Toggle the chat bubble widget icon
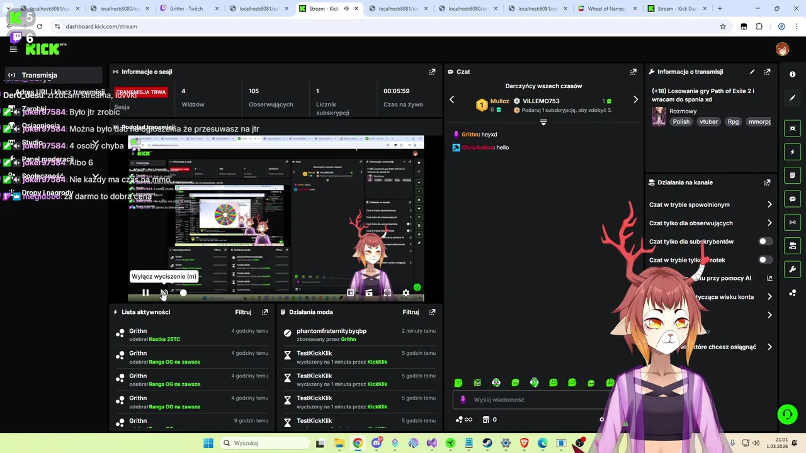The height and width of the screenshot is (453, 806). click(x=792, y=199)
